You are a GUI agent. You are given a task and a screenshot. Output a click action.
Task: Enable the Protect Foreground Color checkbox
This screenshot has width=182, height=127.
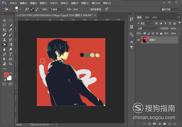coord(88,9)
